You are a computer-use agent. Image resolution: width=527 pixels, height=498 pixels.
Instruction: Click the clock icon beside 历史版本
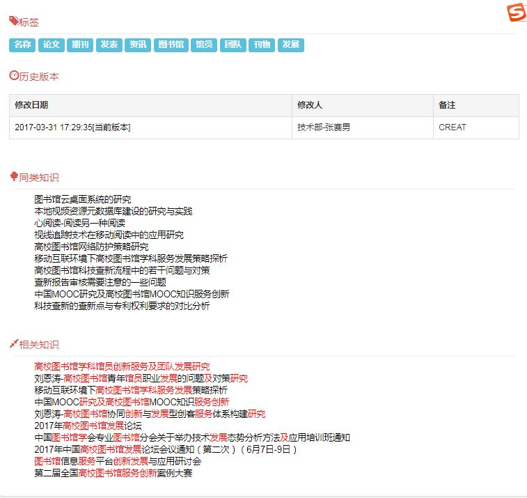tap(14, 75)
